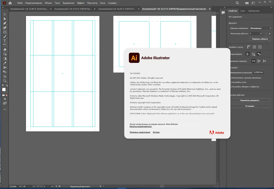
Task: Open the zoom level dropdown in status bar
Action: pos(20,186)
